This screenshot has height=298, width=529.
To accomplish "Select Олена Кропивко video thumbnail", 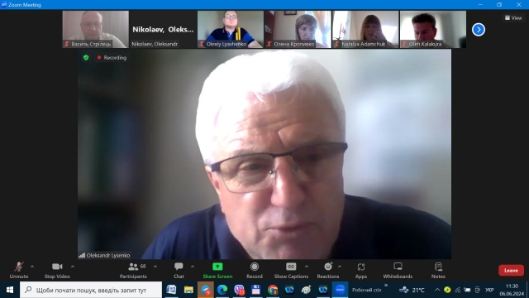I will (298, 29).
